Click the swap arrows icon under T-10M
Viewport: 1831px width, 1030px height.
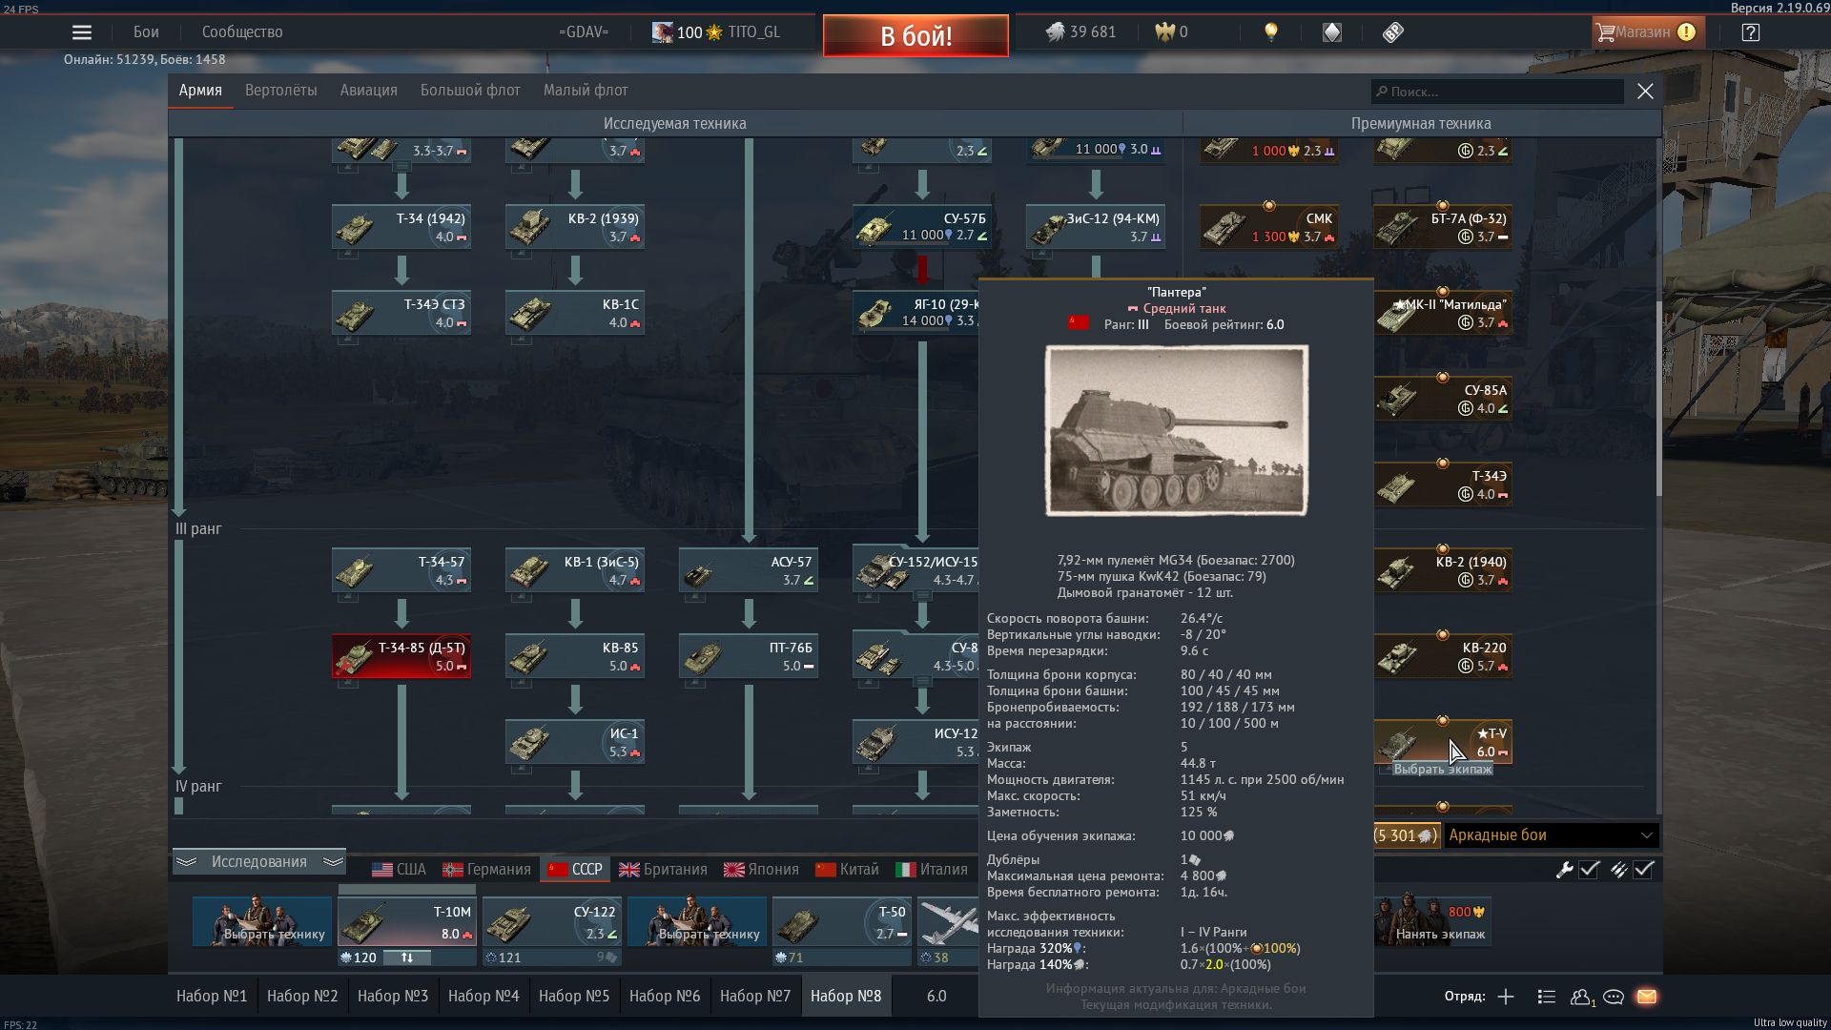pyautogui.click(x=407, y=957)
